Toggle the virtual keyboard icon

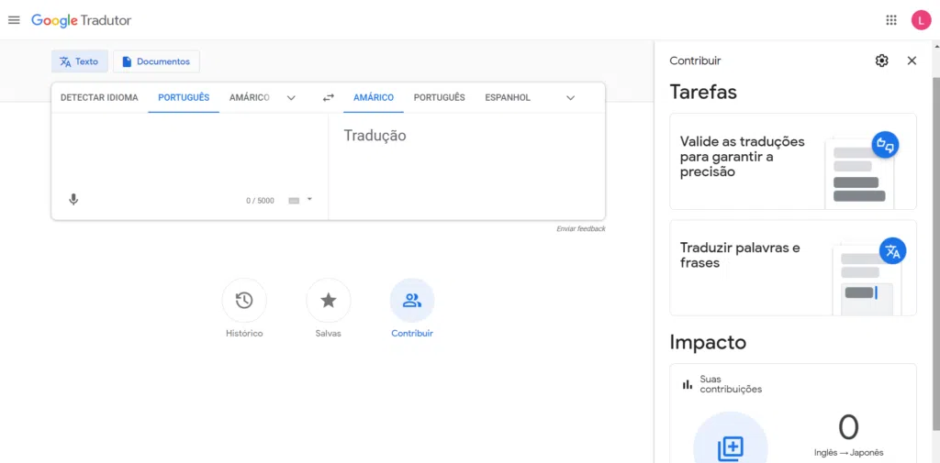coord(294,201)
